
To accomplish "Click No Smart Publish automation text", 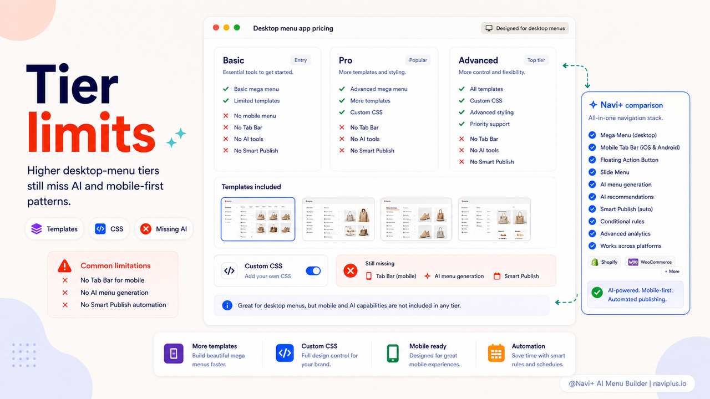I will click(x=123, y=305).
